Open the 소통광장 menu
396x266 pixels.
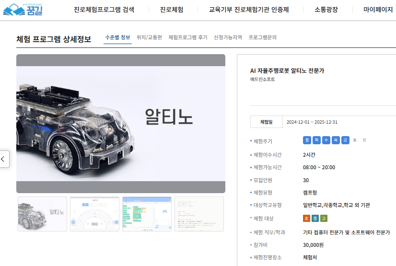click(326, 10)
